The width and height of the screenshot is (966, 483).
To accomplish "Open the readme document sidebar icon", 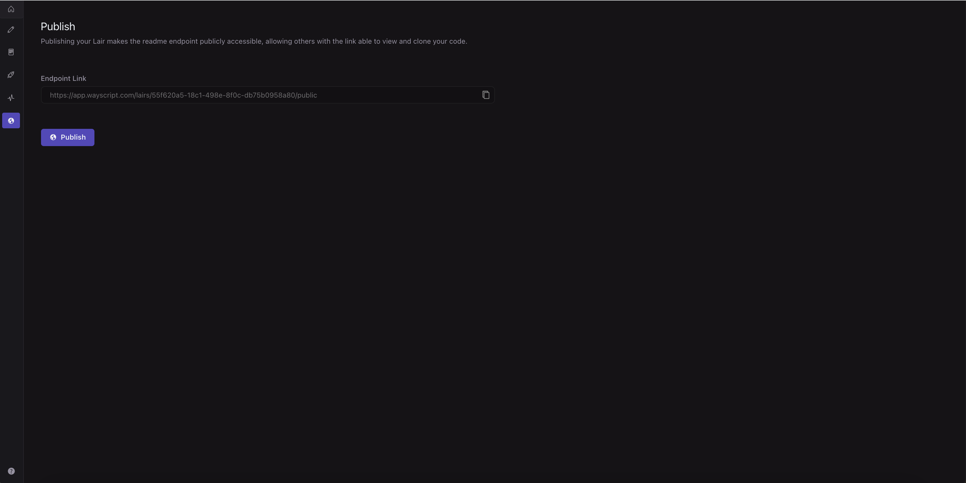I will (x=11, y=52).
